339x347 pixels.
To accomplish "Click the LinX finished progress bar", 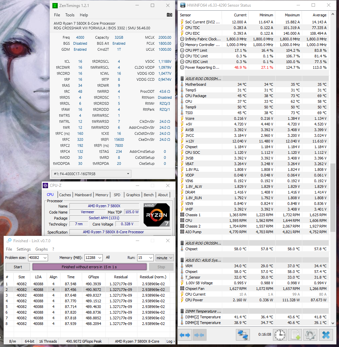I will (x=89, y=267).
